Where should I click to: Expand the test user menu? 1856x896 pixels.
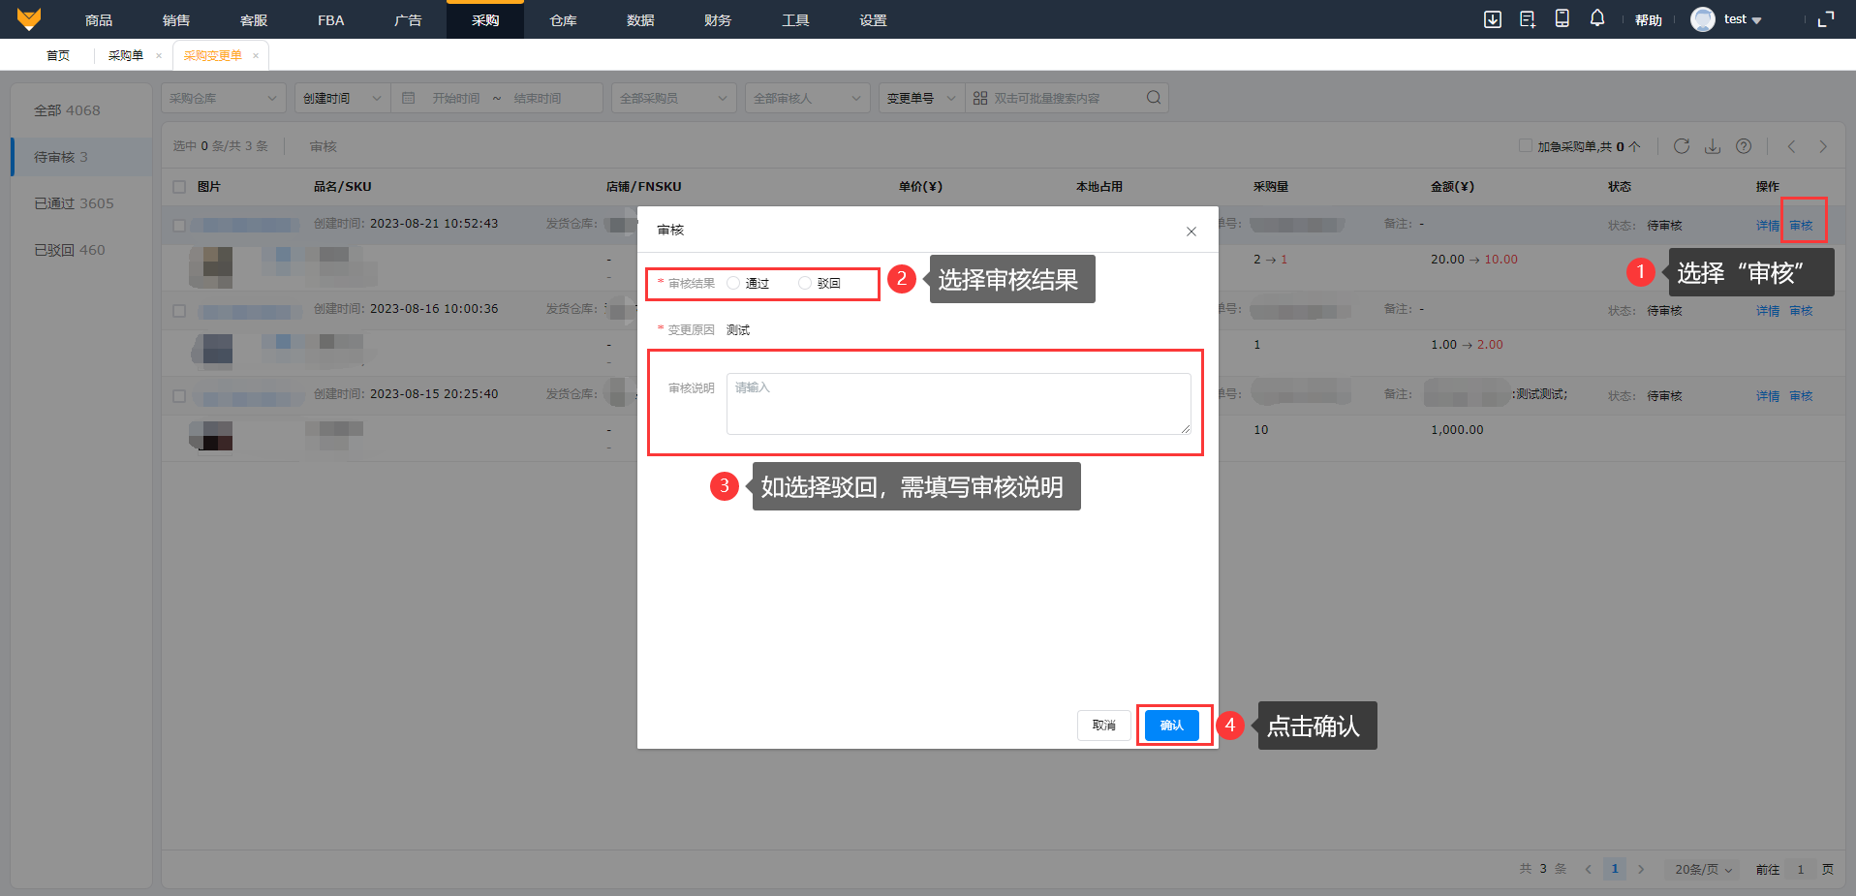pos(1743,19)
